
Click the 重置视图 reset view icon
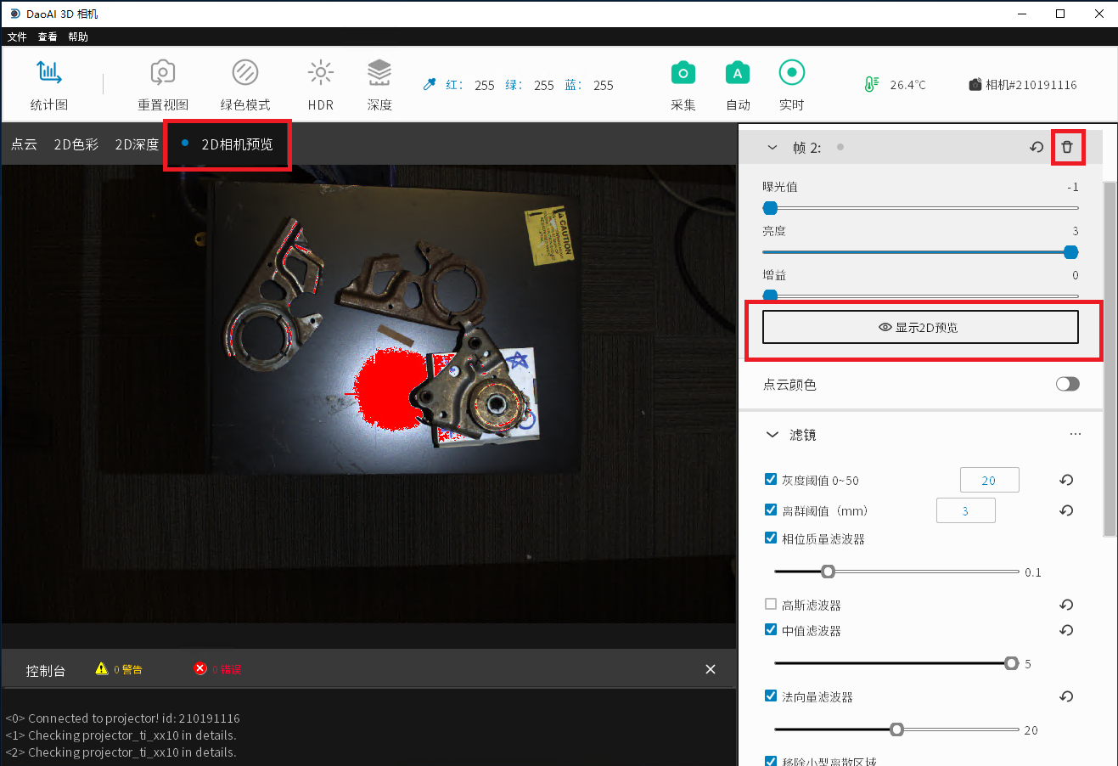coord(162,73)
